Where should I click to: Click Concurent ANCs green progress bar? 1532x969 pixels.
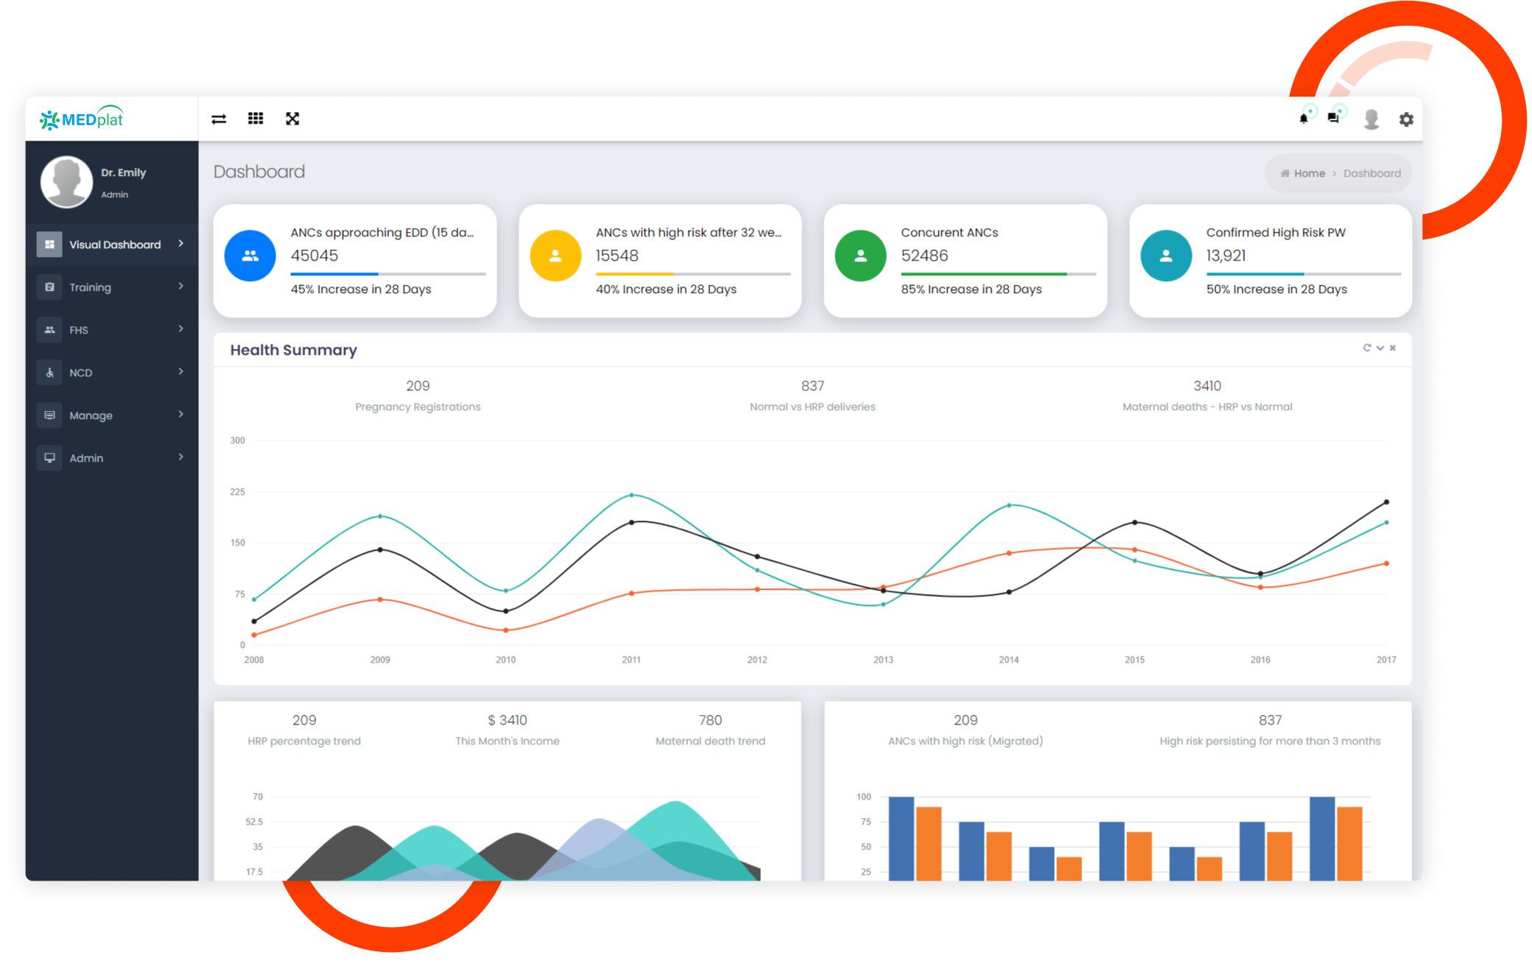983,274
